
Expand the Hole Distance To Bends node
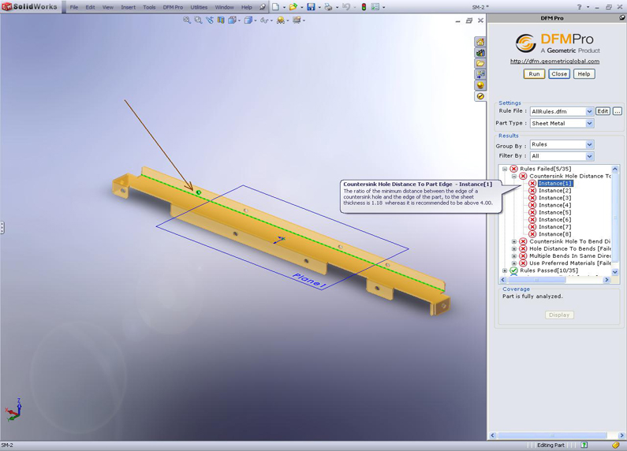click(x=514, y=248)
